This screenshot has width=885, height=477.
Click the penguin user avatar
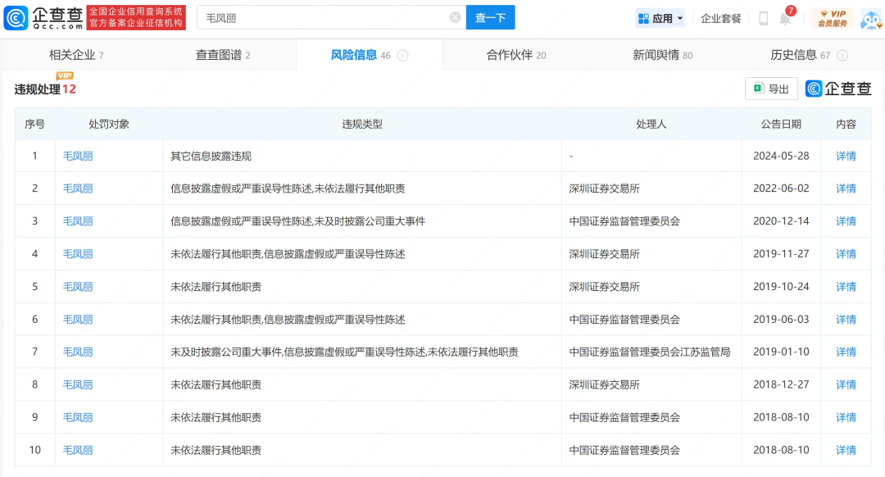click(870, 18)
